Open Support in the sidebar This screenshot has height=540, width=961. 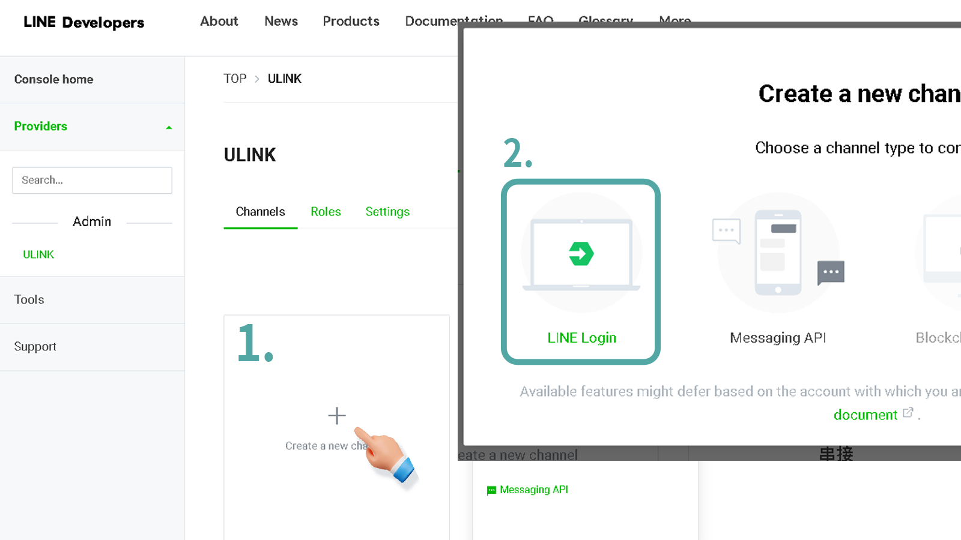[x=35, y=346]
